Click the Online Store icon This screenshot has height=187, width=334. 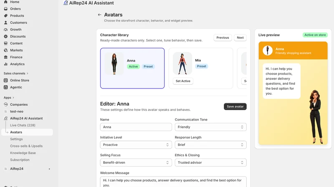click(6, 80)
